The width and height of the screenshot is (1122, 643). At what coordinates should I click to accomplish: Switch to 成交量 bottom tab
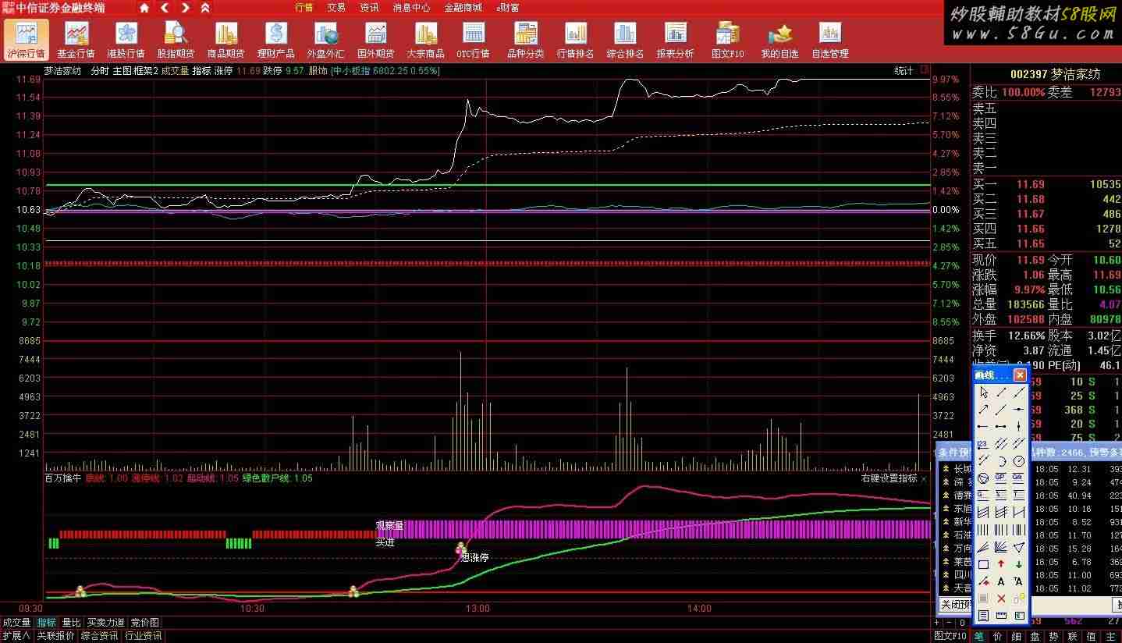pos(16,623)
